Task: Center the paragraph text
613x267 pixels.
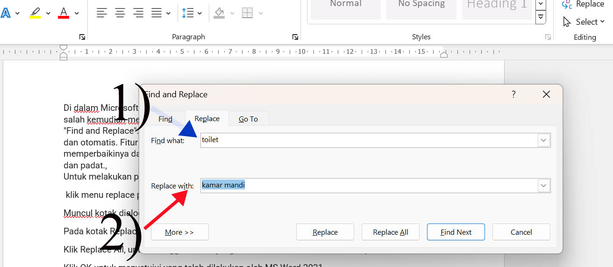Action: [120, 13]
